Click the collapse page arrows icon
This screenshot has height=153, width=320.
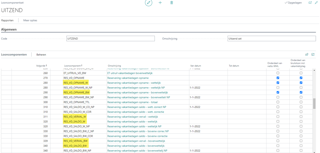click(316, 3)
